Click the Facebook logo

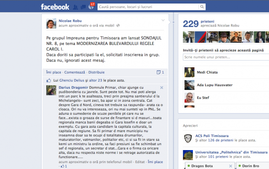[55, 7]
